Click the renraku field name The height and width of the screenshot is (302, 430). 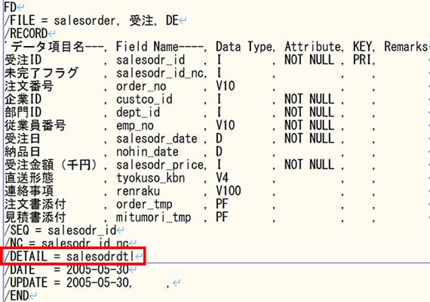pos(138,191)
